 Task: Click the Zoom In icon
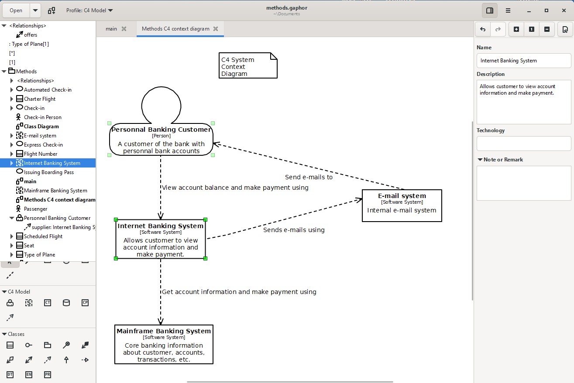click(516, 29)
